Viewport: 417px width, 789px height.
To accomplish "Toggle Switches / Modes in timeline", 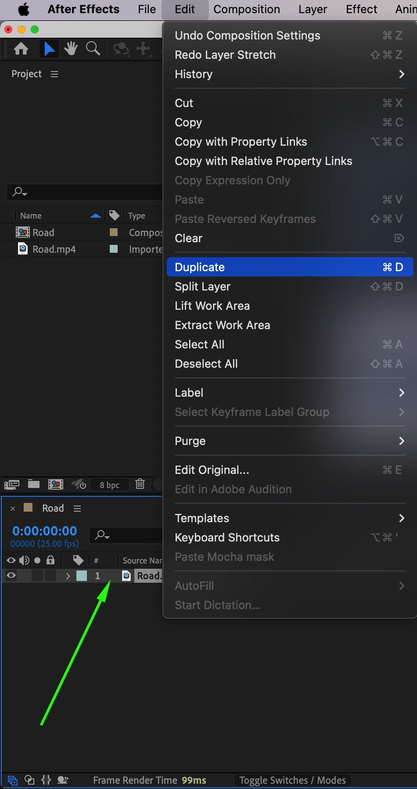I will click(x=292, y=780).
